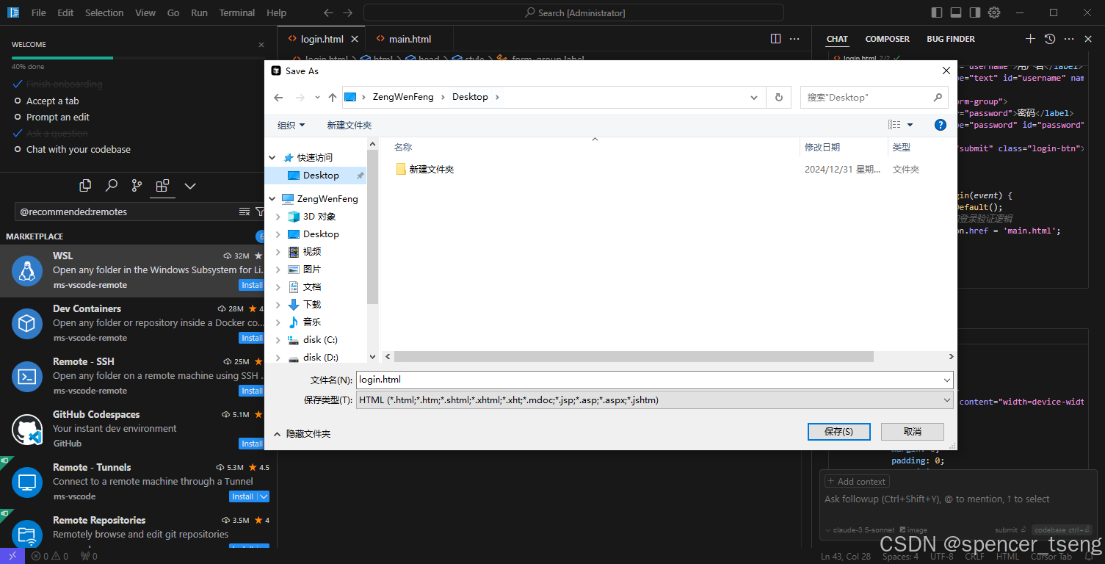Split the editor with split icon
The image size is (1105, 564).
click(x=776, y=39)
